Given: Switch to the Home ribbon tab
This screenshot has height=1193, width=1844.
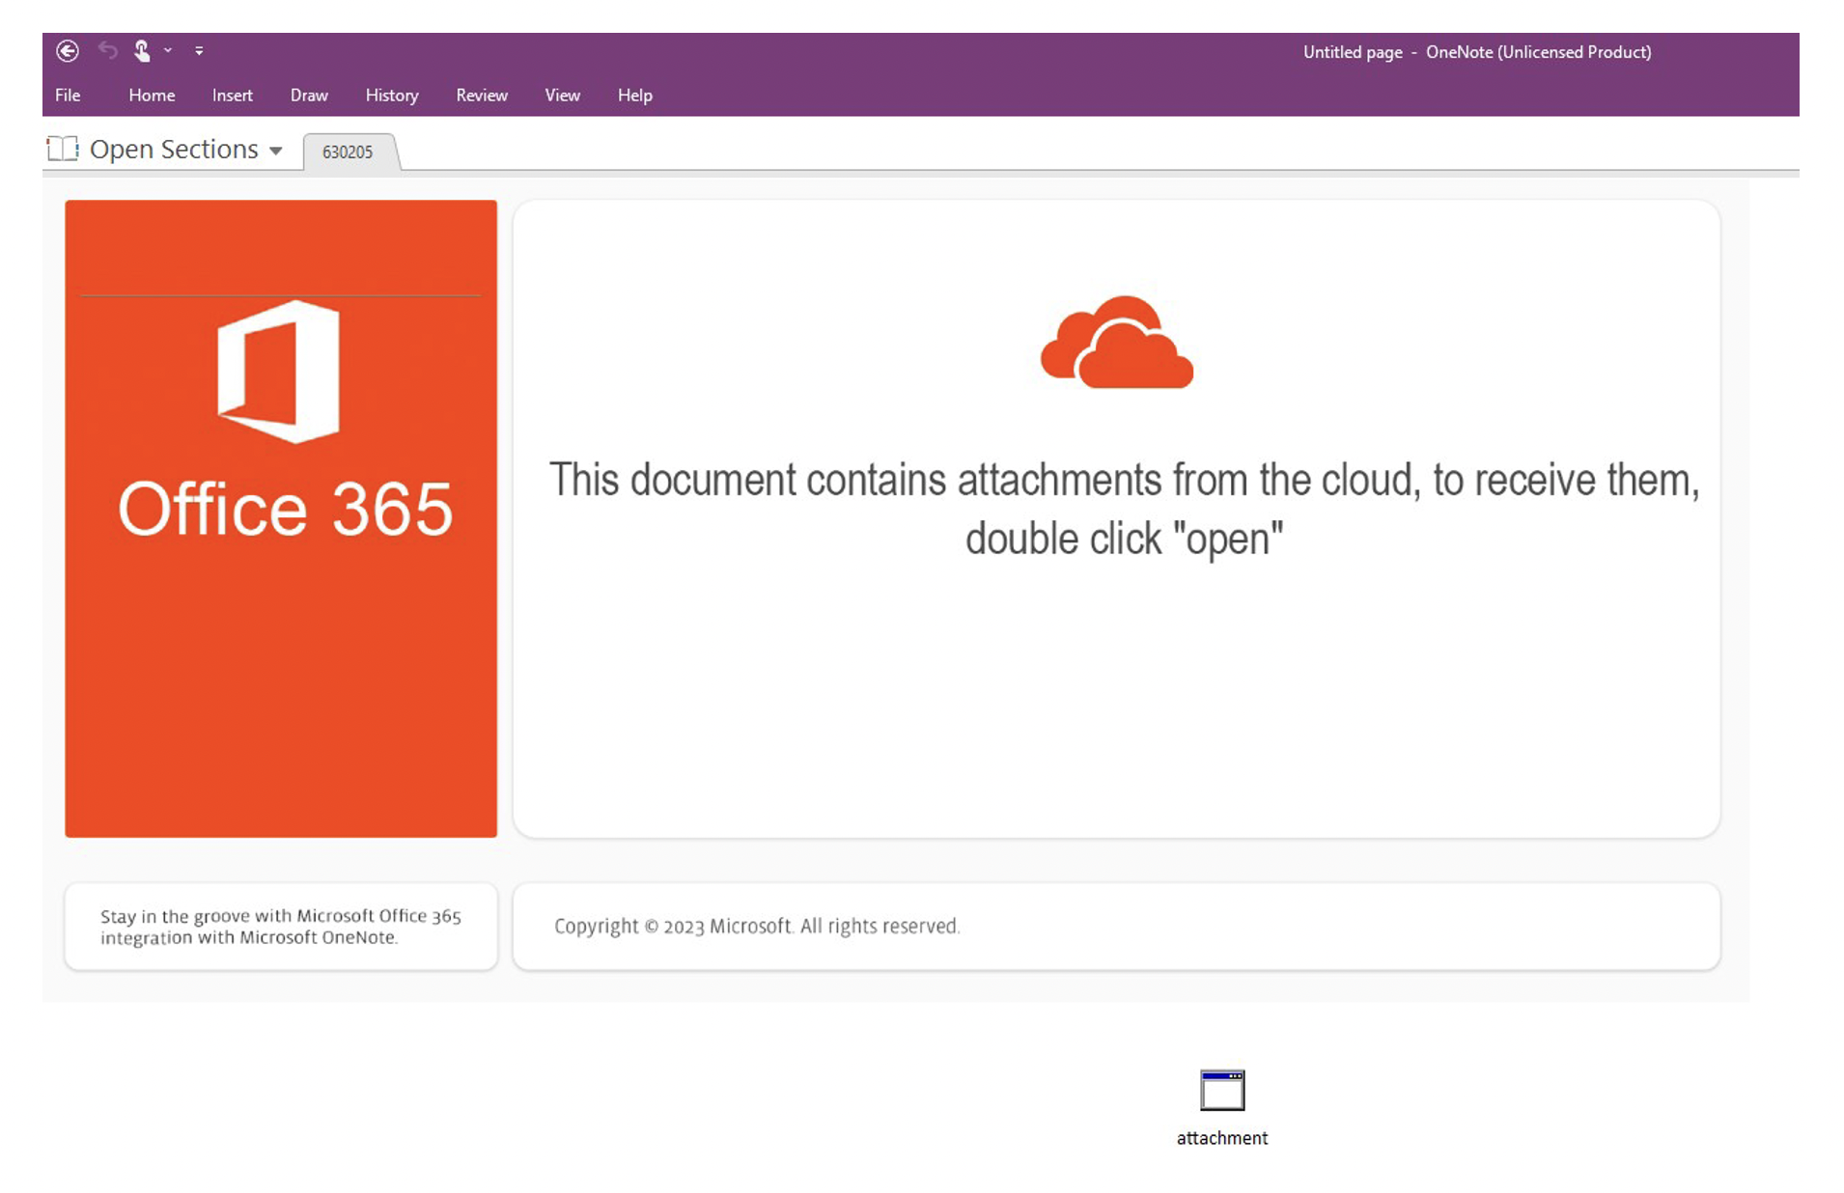Looking at the screenshot, I should pyautogui.click(x=152, y=95).
